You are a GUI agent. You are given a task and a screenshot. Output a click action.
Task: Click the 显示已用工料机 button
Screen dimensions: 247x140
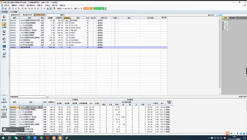click(39, 15)
